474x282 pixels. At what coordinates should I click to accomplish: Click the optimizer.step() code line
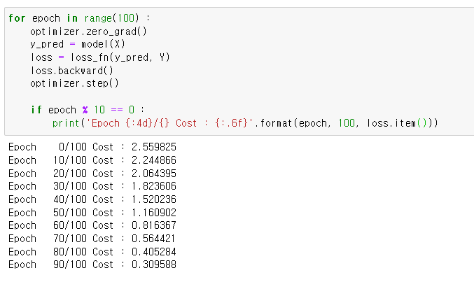pyautogui.click(x=74, y=83)
